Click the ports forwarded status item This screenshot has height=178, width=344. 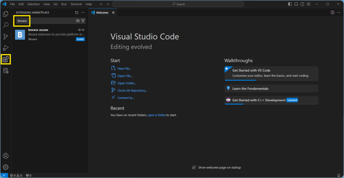click(x=29, y=175)
